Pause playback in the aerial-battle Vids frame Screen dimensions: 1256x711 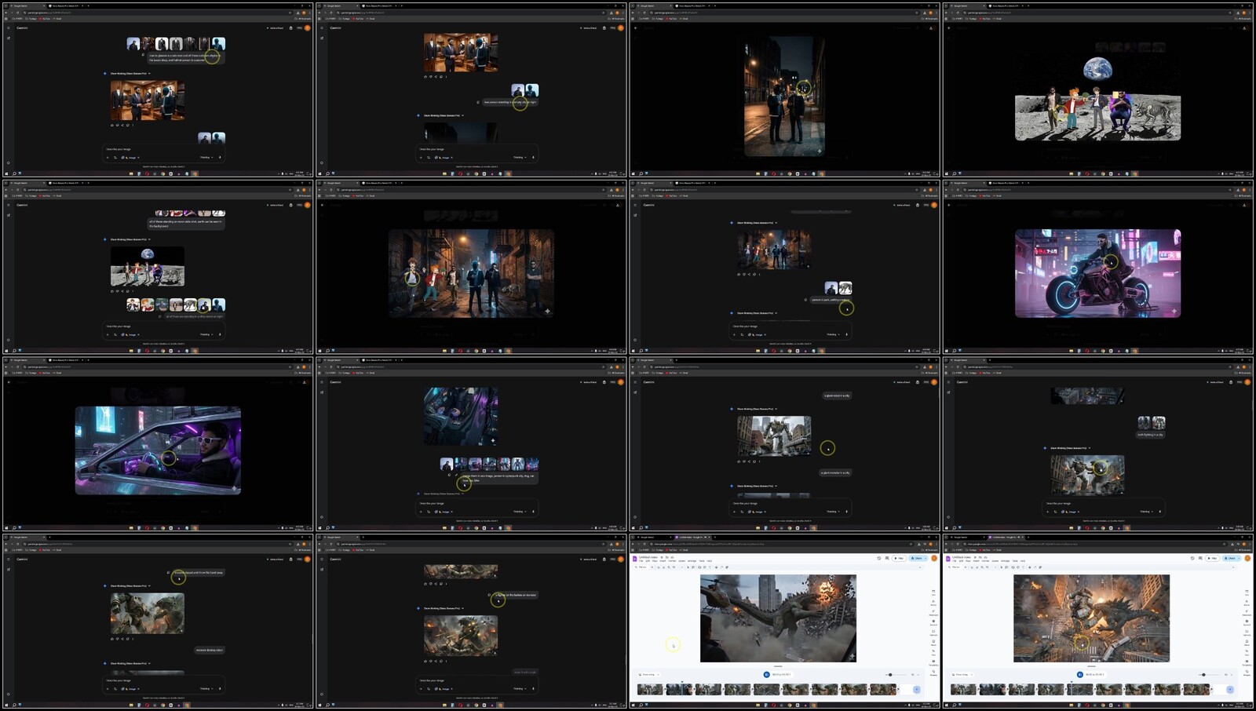pyautogui.click(x=1080, y=674)
